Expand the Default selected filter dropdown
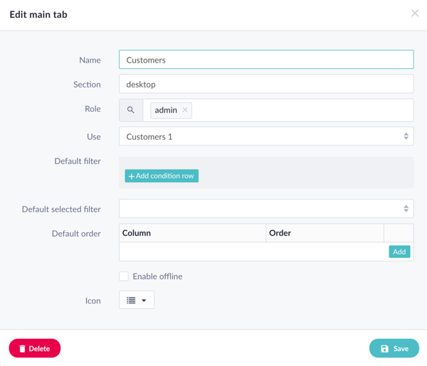This screenshot has width=427, height=366. pyautogui.click(x=266, y=209)
